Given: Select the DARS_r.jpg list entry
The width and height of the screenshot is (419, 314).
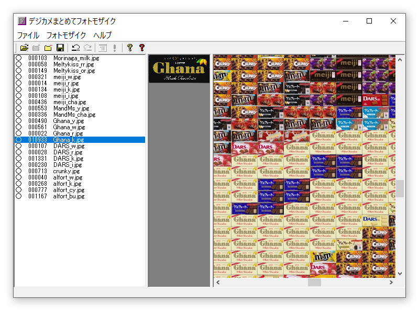Looking at the screenshot, I should pos(80,152).
